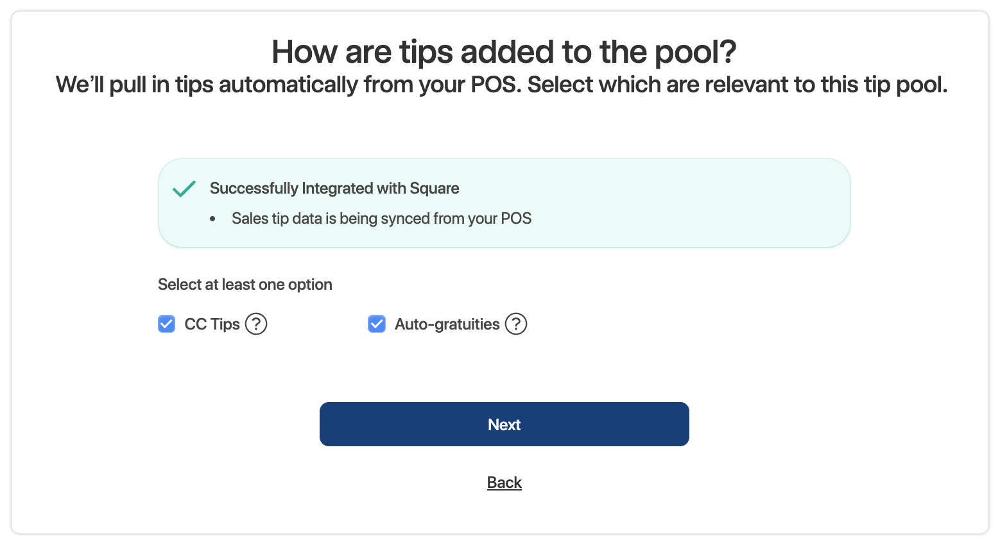This screenshot has width=1000, height=545.
Task: Click the word "Square" in the success banner
Action: tap(434, 189)
